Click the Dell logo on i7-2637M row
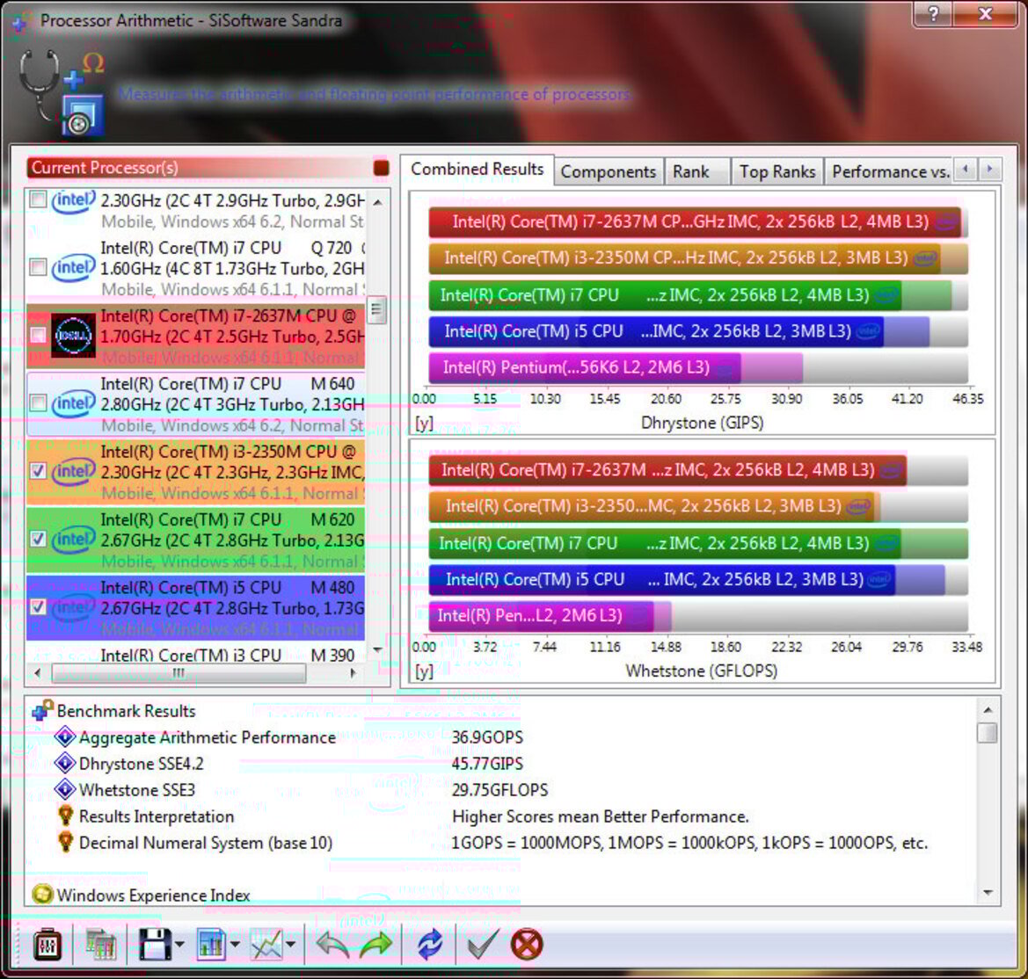Screen dimensions: 1028x979 pos(73,337)
